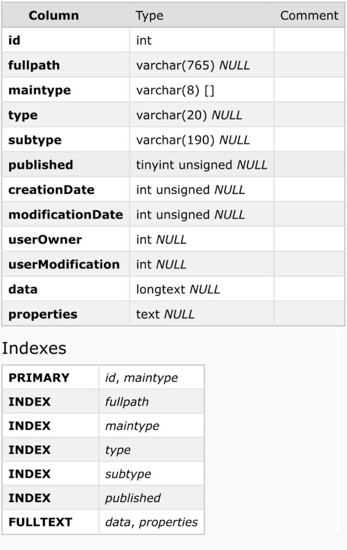This screenshot has height=550, width=347.
Task: Click the Comment header cell
Action: coord(309,16)
